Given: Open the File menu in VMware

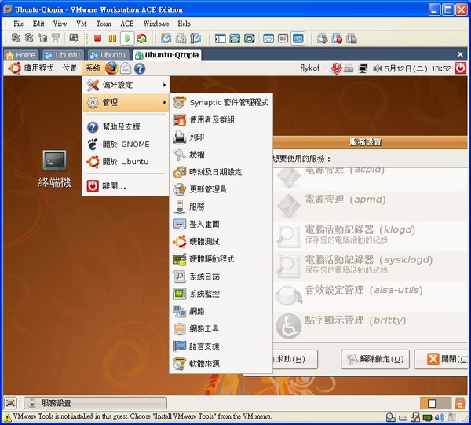Looking at the screenshot, I should tap(18, 24).
